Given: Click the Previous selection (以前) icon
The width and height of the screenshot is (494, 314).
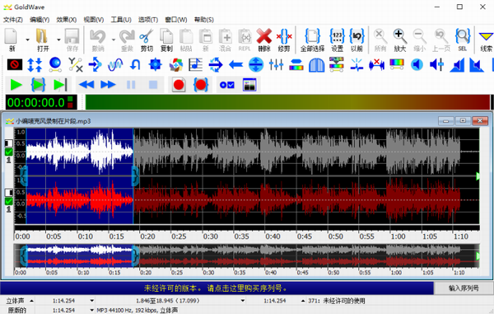Looking at the screenshot, I should tap(357, 37).
